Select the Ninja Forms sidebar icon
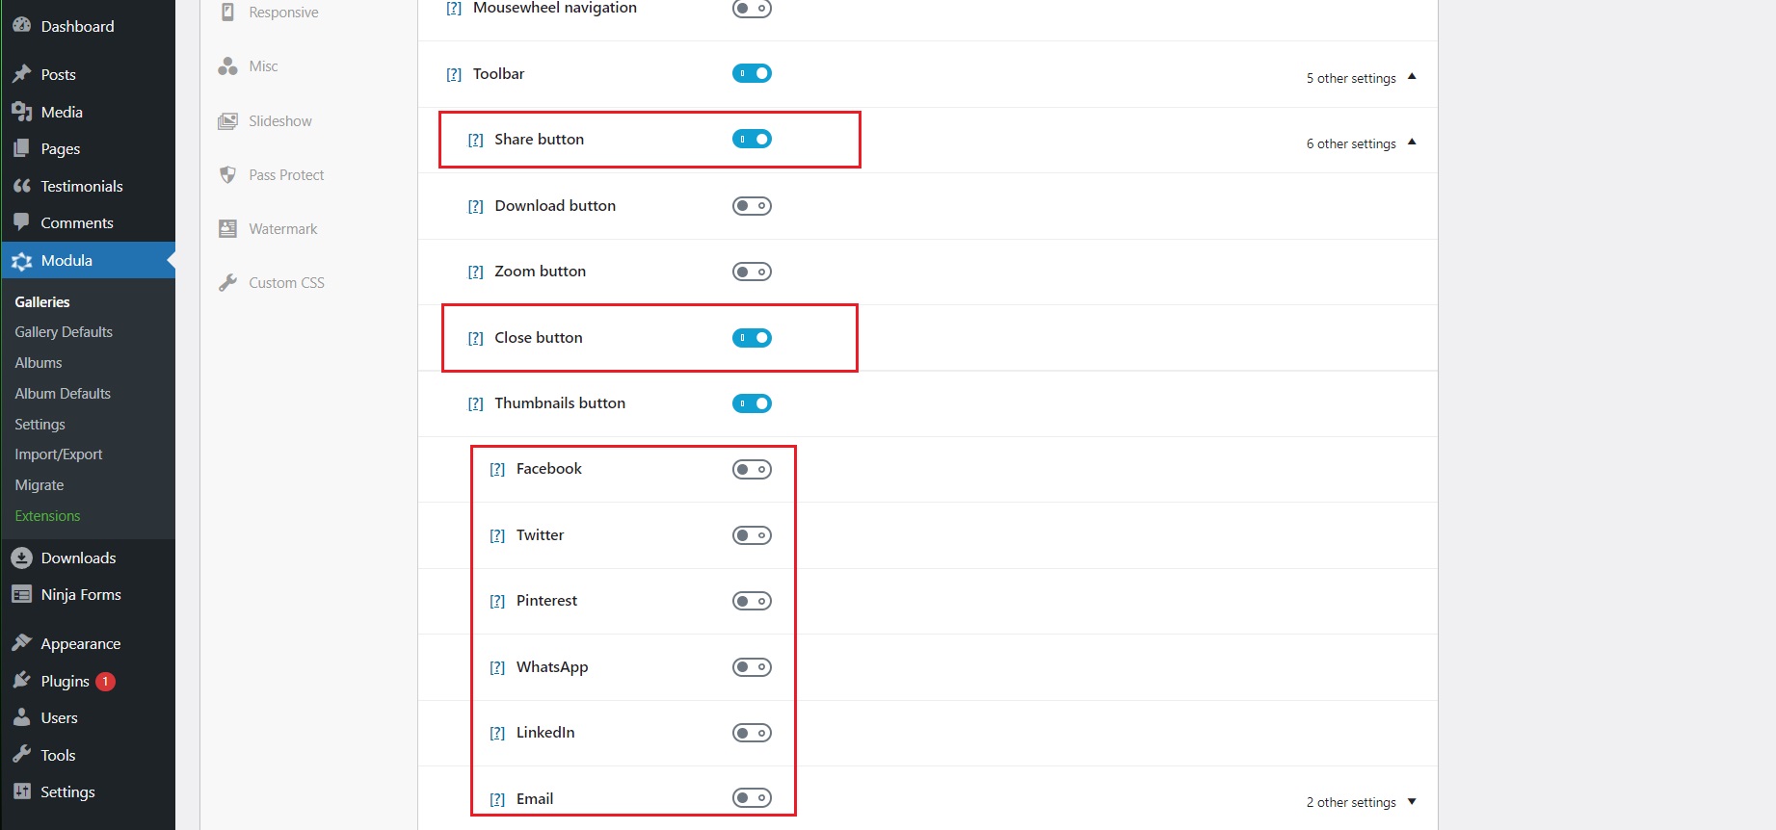The height and width of the screenshot is (830, 1776). click(x=21, y=594)
